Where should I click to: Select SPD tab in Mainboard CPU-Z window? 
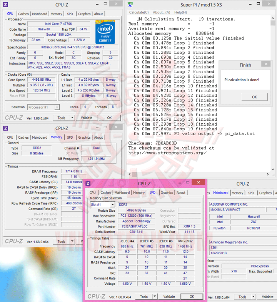point(251,193)
